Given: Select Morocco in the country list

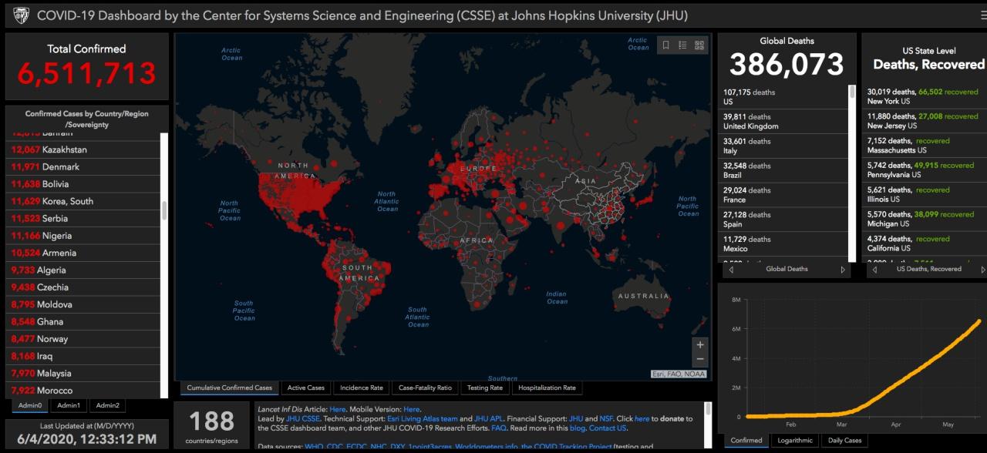Looking at the screenshot, I should (x=83, y=391).
